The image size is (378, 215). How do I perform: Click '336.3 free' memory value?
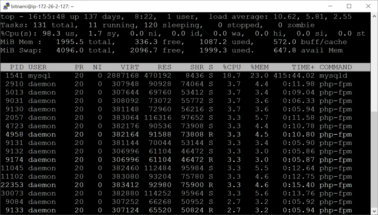pos(158,42)
